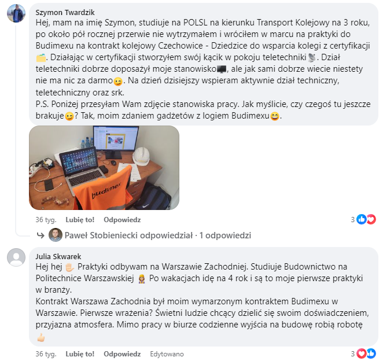Open Szymon Twardzik's profile picture
383x361 pixels.
coord(16,13)
